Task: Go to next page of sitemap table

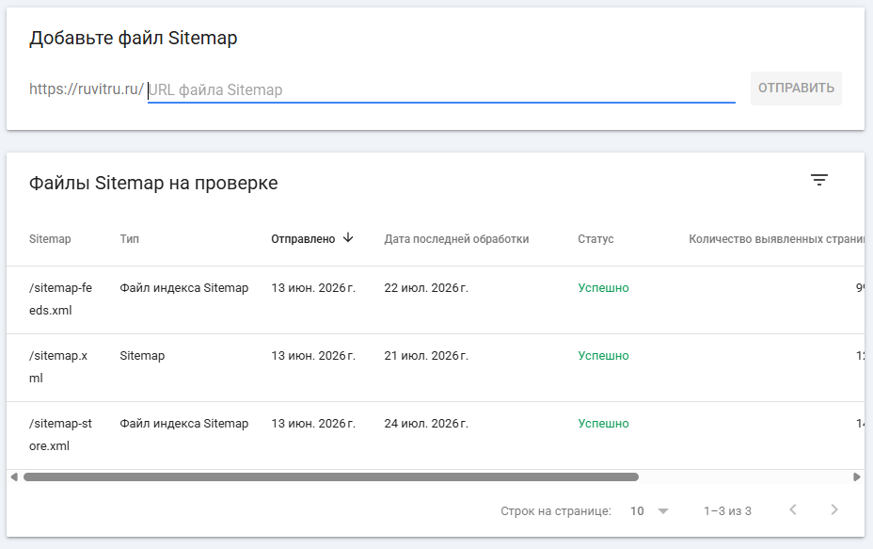Action: 834,509
